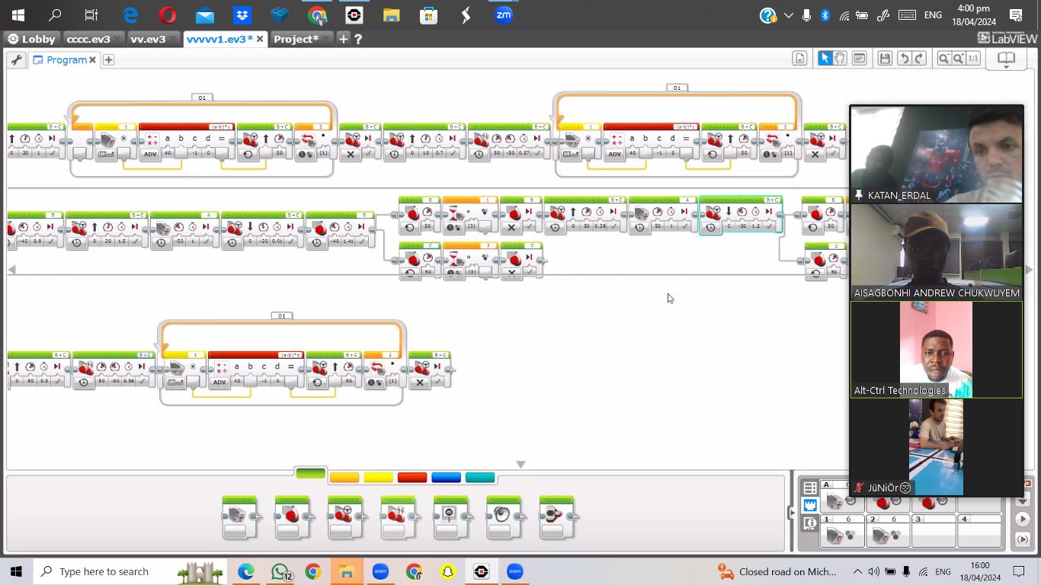The height and width of the screenshot is (585, 1041).
Task: Switch to the vv.ev3 project tab
Action: 148,39
